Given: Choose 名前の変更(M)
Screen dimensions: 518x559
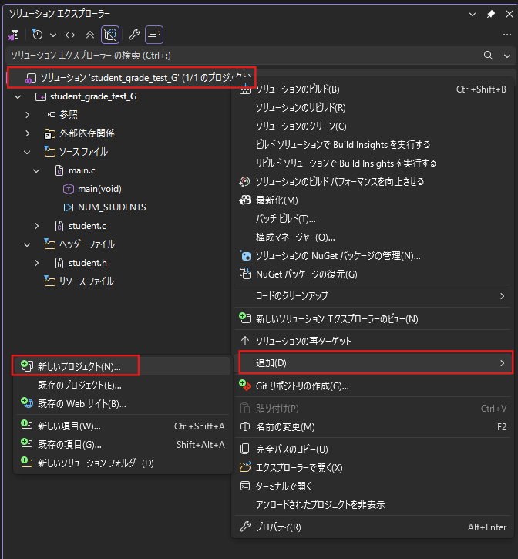Looking at the screenshot, I should point(373,426).
